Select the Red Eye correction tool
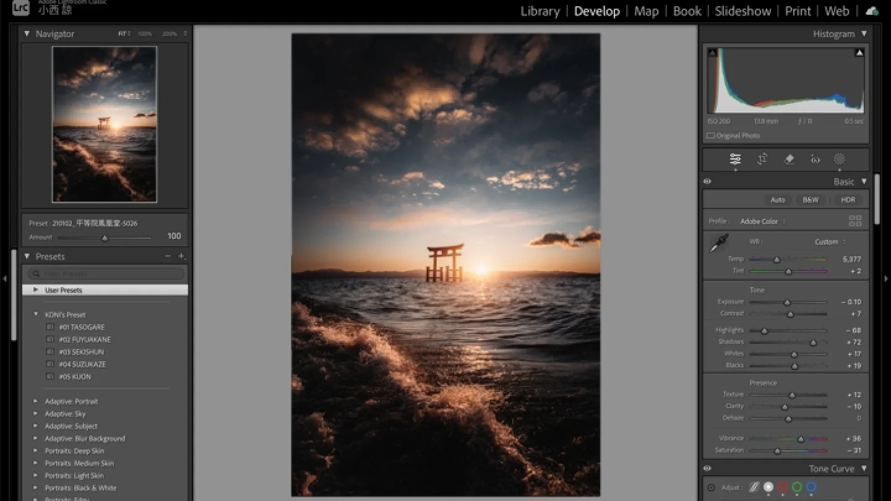This screenshot has width=891, height=501. pyautogui.click(x=815, y=159)
